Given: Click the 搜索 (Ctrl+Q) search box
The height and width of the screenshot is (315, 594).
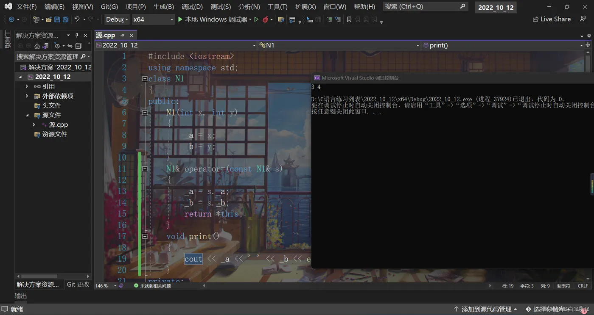Looking at the screenshot, I should [x=425, y=6].
